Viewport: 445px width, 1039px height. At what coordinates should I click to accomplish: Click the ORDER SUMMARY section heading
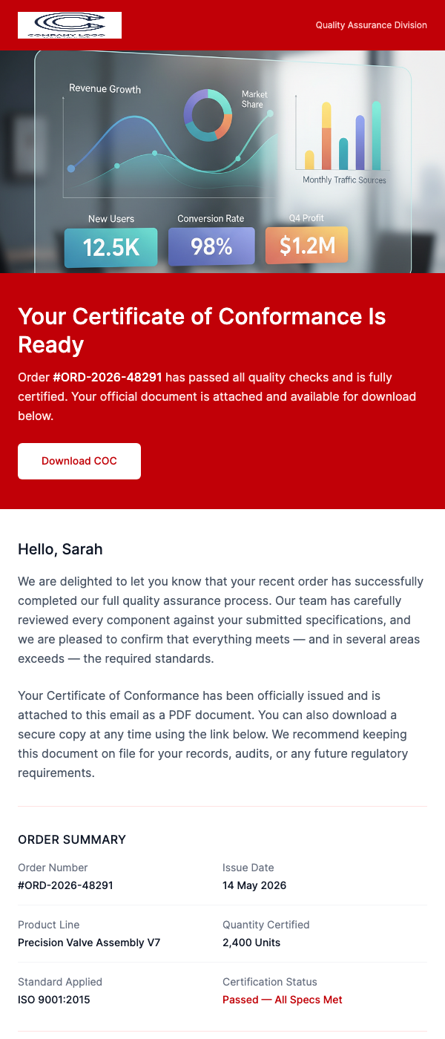pos(72,839)
